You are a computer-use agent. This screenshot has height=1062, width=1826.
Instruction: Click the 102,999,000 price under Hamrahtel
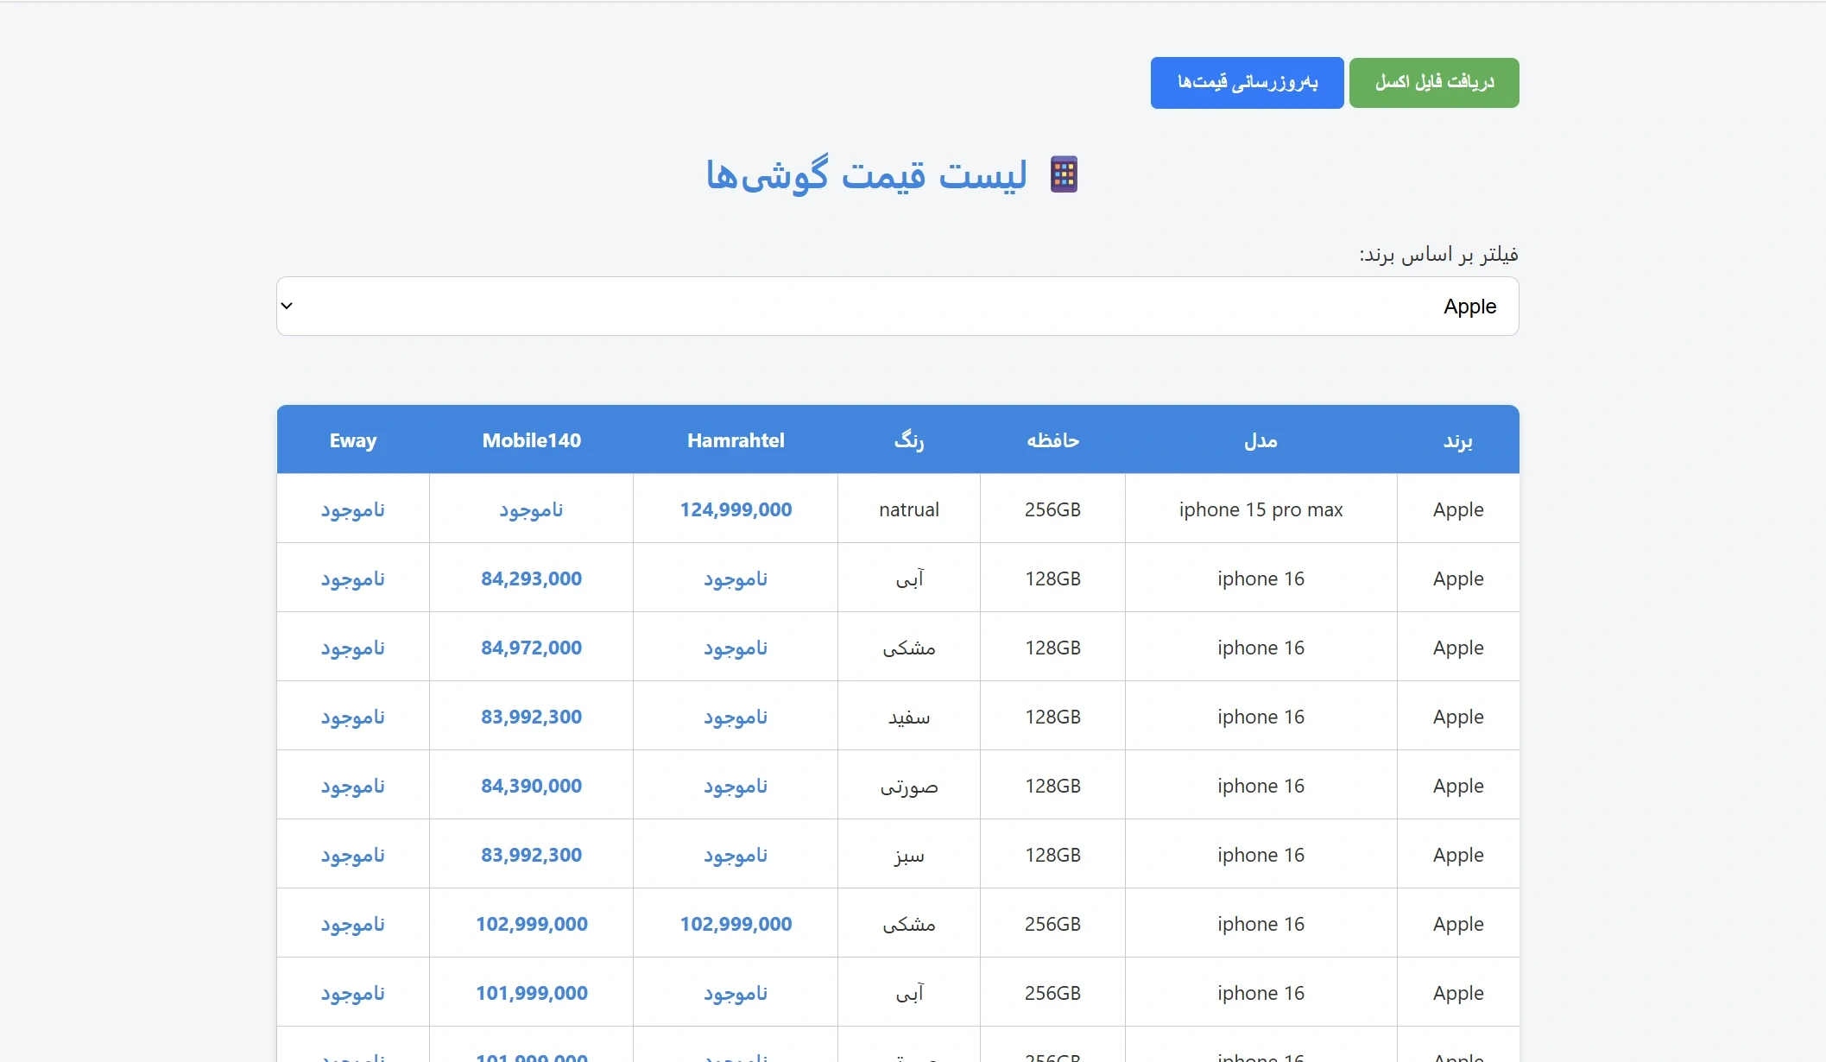pos(736,924)
